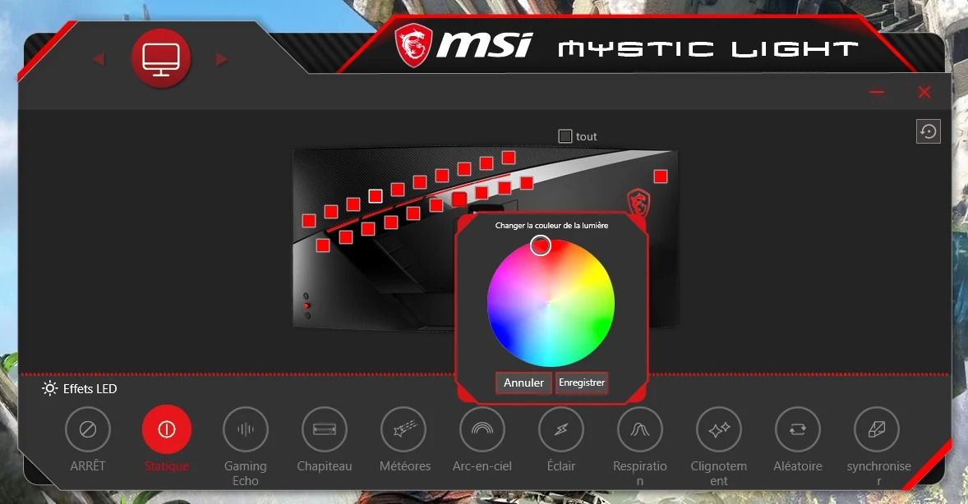Image resolution: width=968 pixels, height=504 pixels.
Task: Select the ARRÊT (off) LED effect
Action: pyautogui.click(x=88, y=429)
